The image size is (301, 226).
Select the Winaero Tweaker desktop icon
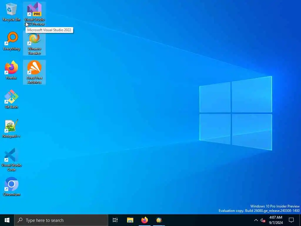(x=34, y=44)
